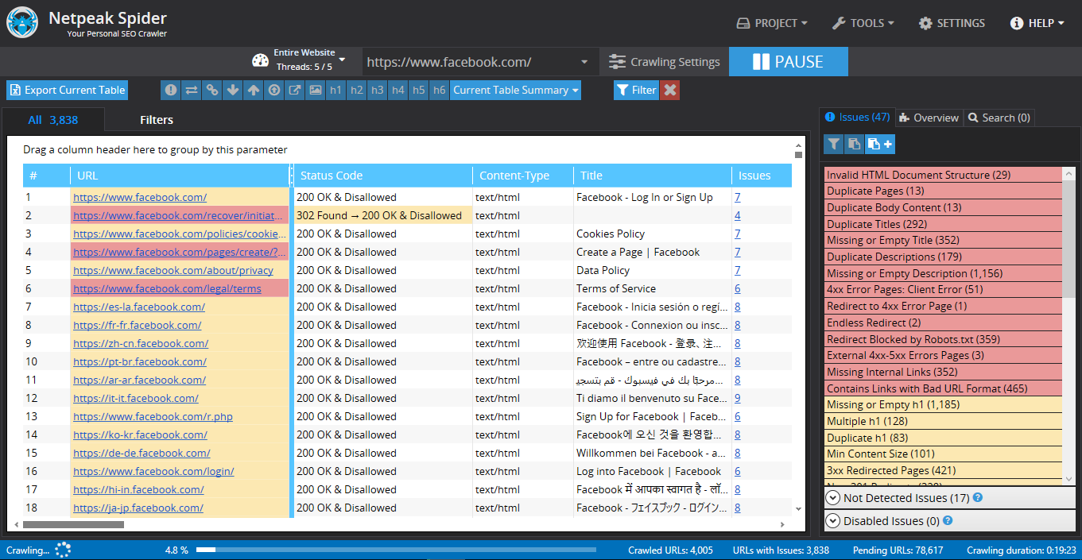Open issues report from exclamation toolbar icon
1082x560 pixels.
[x=171, y=90]
